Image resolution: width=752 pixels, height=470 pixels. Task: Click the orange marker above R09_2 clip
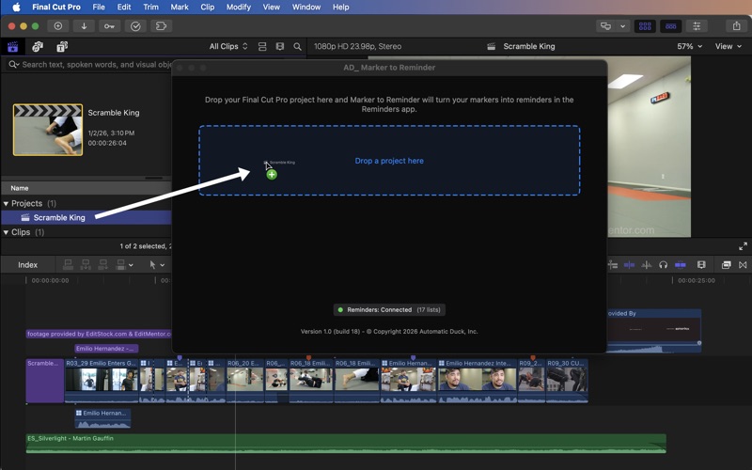pos(533,358)
